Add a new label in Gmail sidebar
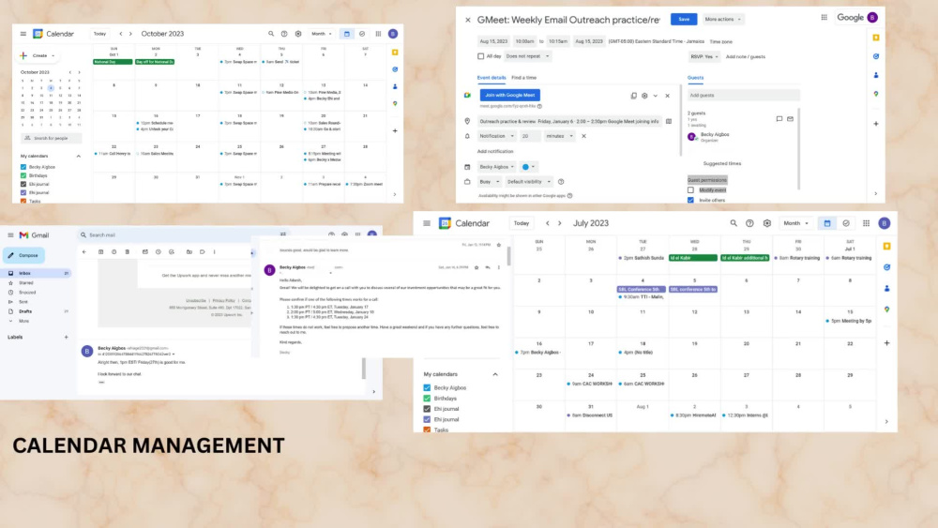 point(67,338)
